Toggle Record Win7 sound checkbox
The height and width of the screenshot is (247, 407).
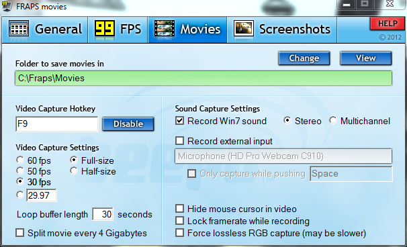(179, 121)
